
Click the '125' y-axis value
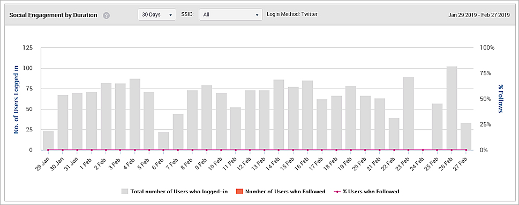tap(28, 48)
